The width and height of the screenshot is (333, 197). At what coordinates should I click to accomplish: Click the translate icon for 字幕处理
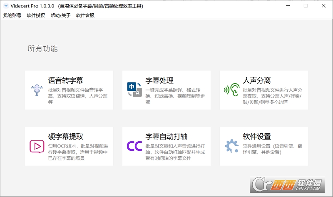point(134,90)
